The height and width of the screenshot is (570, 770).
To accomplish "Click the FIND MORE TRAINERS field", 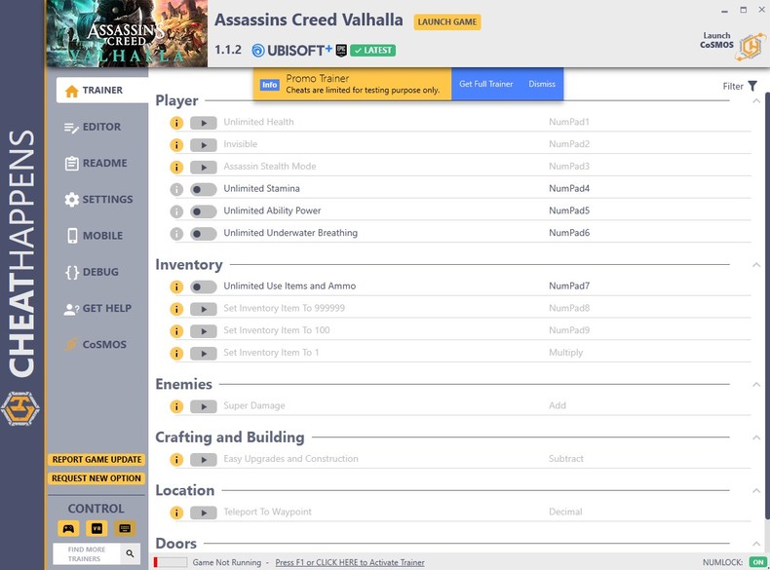I will click(87, 553).
